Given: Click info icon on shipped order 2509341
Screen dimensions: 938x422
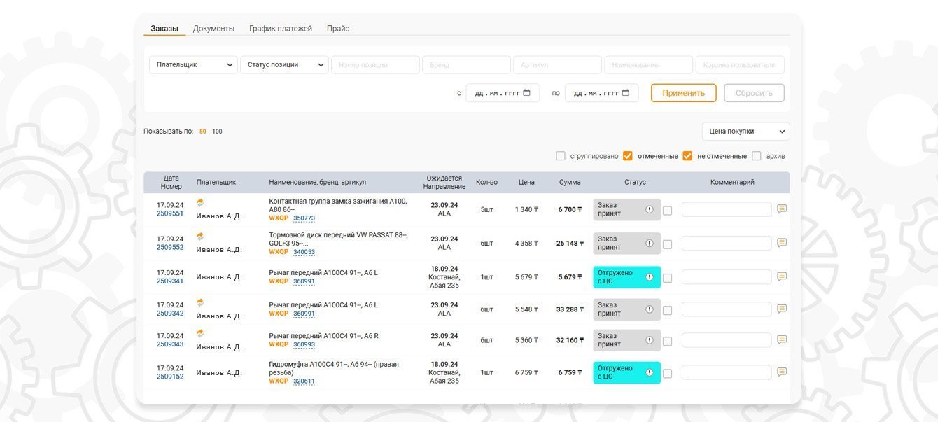Looking at the screenshot, I should pos(649,277).
